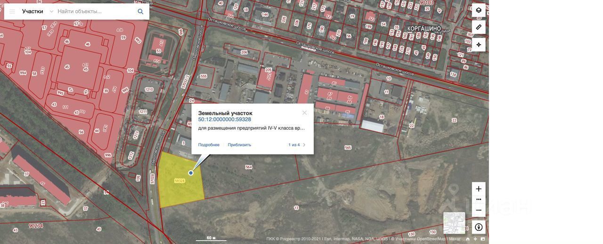Click the Подробнее link
Screen dimensions: 603x244
coord(209,145)
